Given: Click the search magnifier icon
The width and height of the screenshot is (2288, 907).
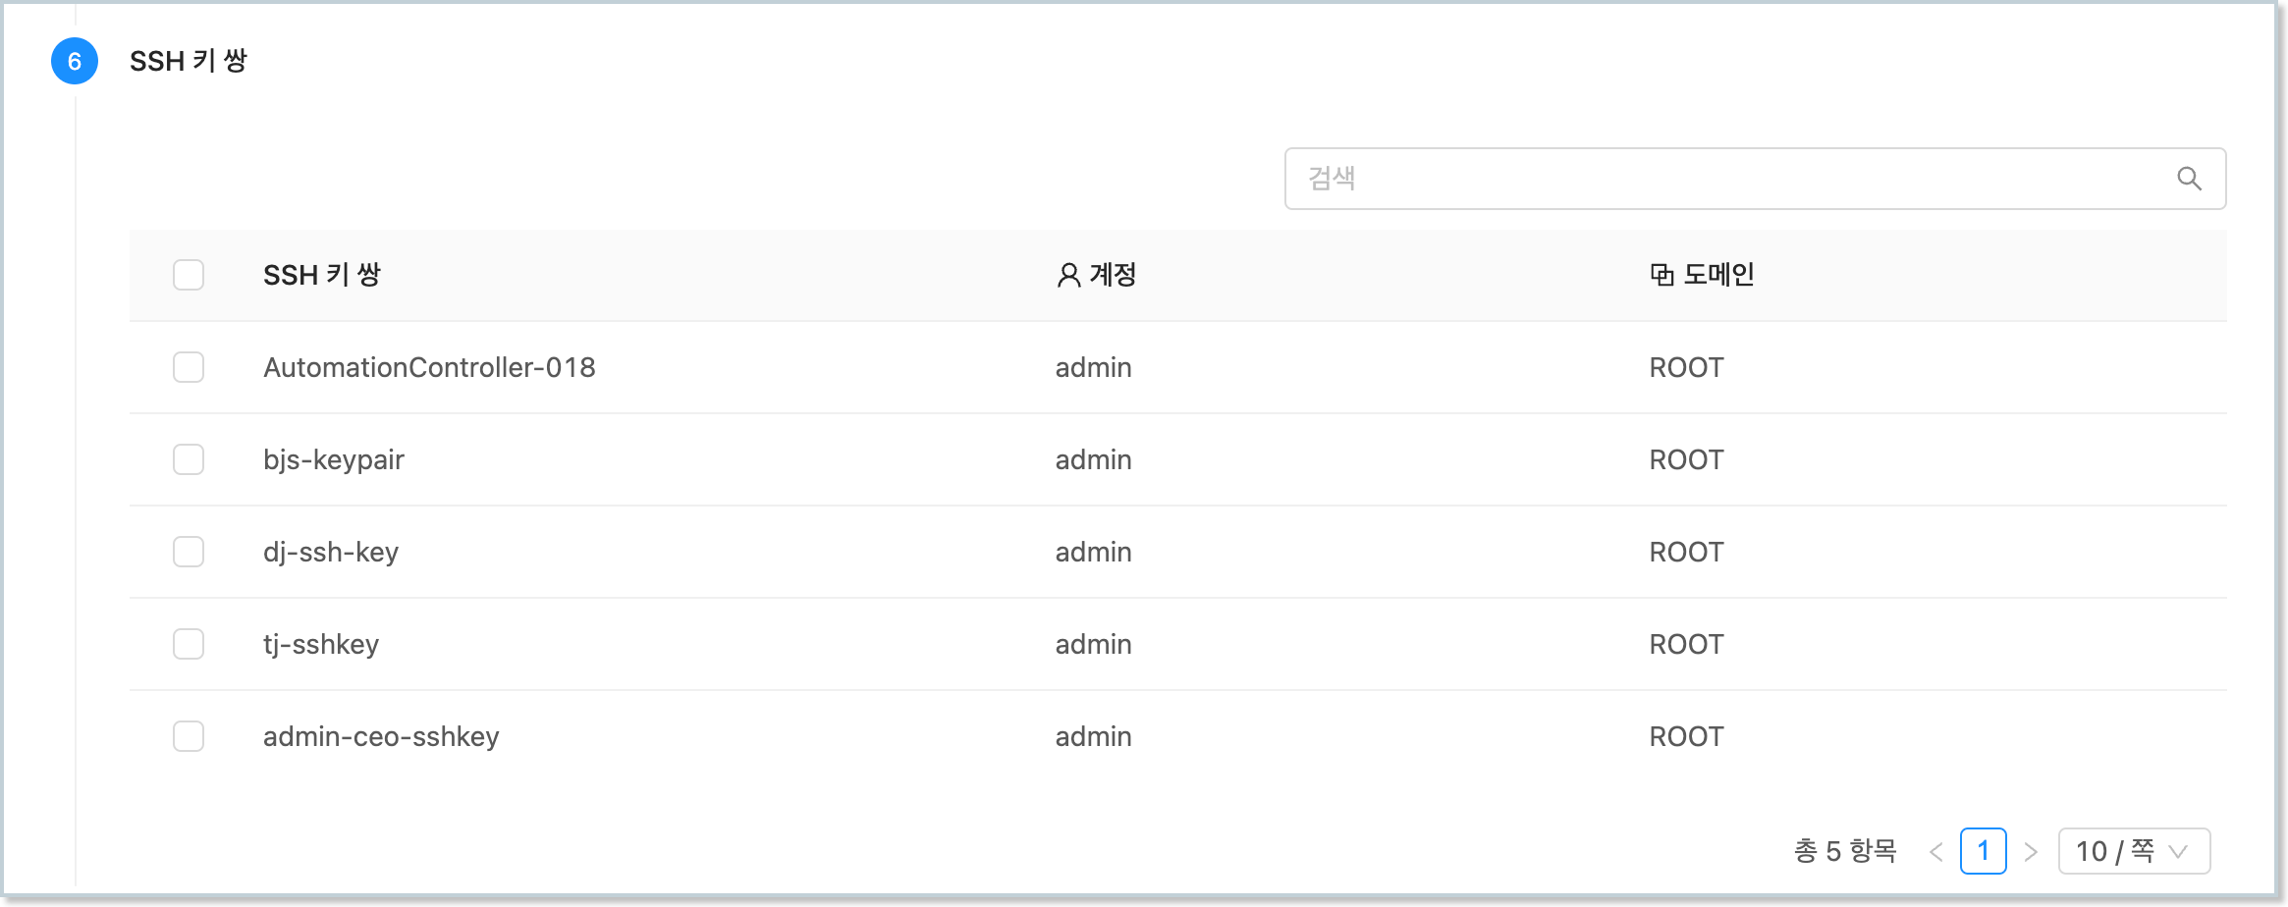Looking at the screenshot, I should 2189,179.
